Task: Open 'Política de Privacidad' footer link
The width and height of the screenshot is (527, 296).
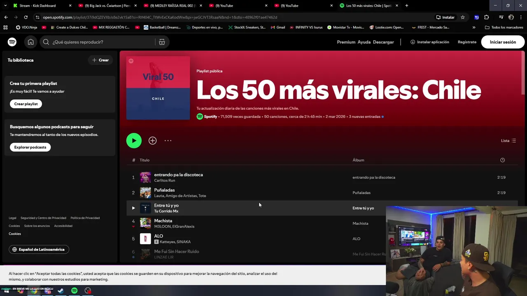Action: tap(85, 218)
